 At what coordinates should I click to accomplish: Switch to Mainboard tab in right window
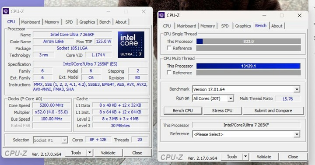(186, 26)
